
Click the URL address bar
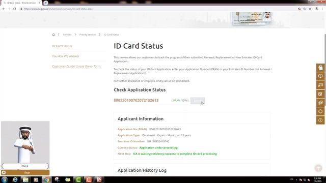tap(158, 9)
